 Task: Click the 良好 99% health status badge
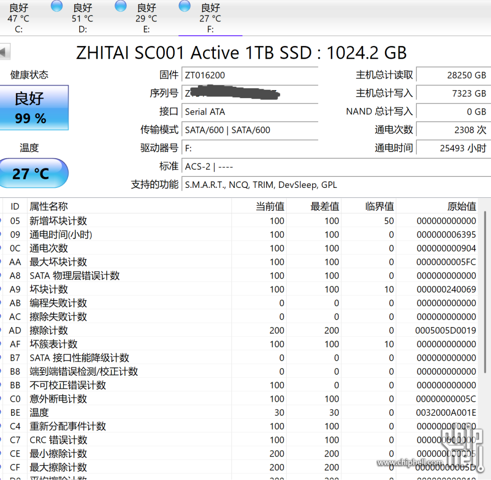coord(34,108)
